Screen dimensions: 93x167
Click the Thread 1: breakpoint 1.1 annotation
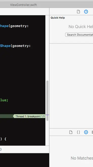coord(29,116)
